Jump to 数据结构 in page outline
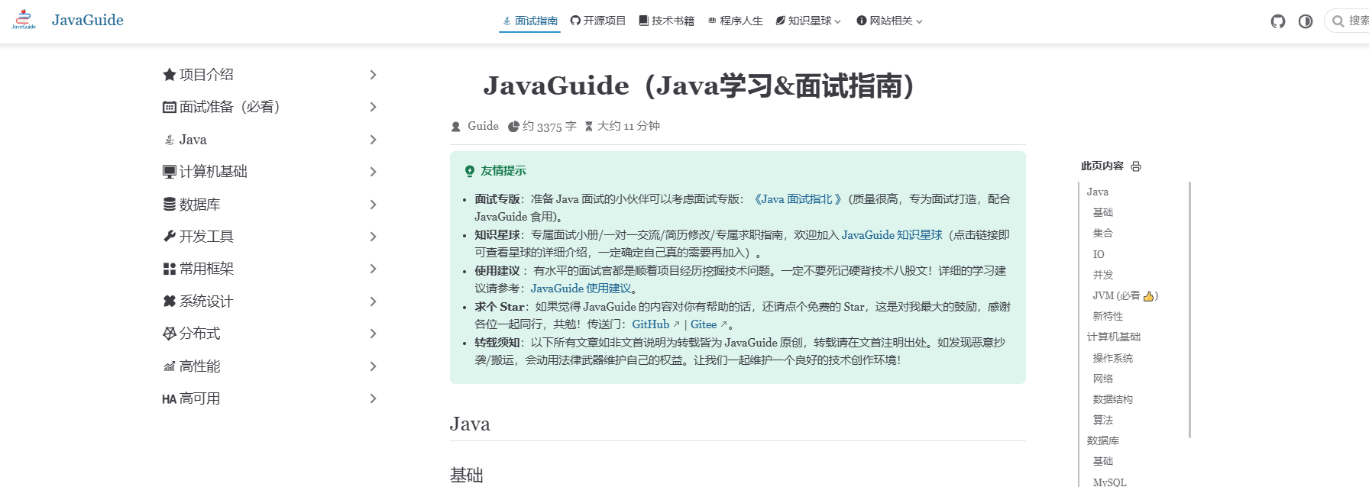 [1113, 399]
